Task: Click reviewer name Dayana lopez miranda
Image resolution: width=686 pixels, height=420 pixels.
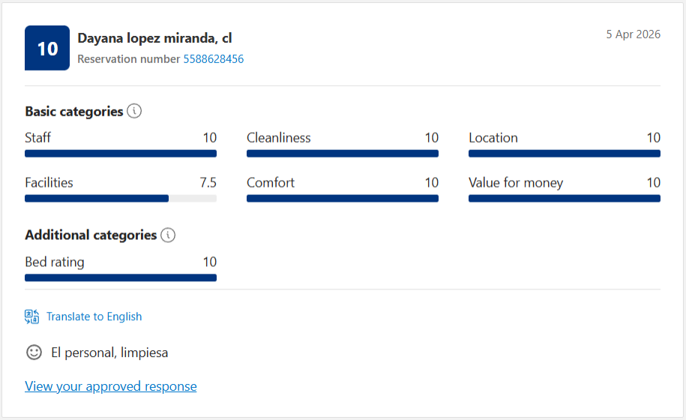Action: 146,38
